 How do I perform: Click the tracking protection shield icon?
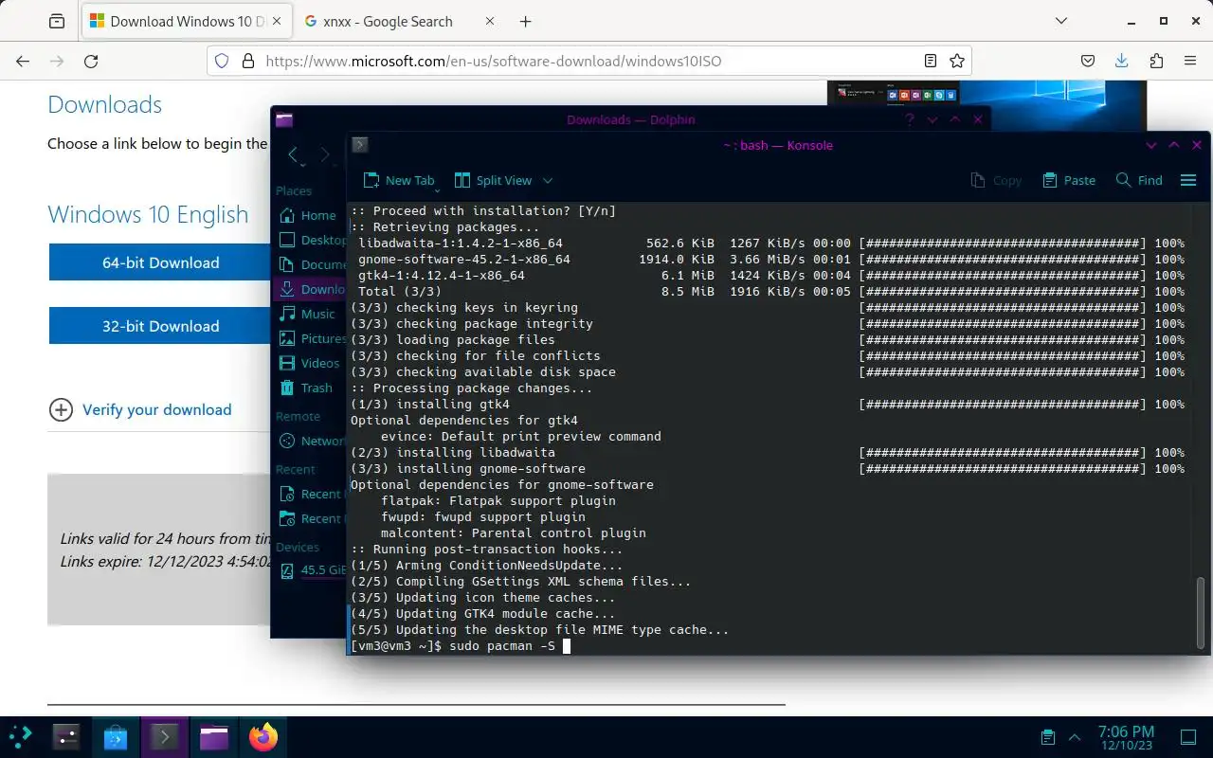(x=222, y=61)
